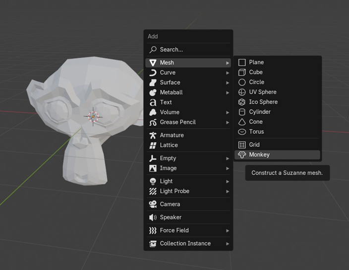Expand the Curve submenu arrow
The width and height of the screenshot is (349, 270).
click(x=228, y=73)
